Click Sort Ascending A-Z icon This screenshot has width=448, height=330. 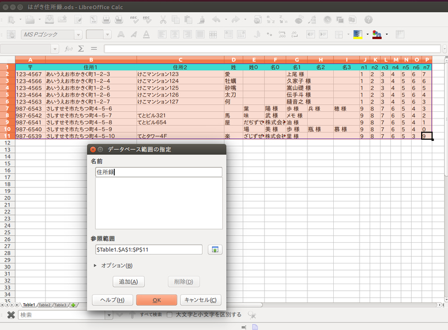pyautogui.click(x=270, y=20)
